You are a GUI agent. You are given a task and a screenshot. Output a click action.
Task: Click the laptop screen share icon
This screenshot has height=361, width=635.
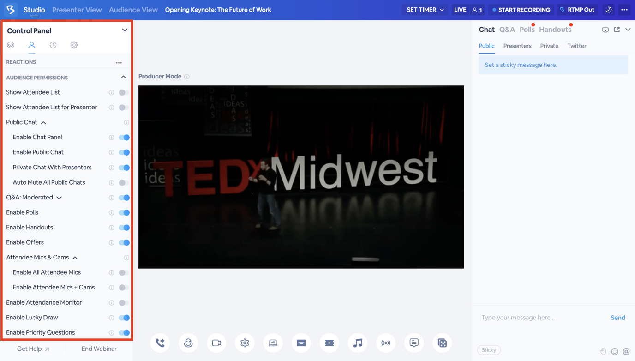tap(273, 343)
